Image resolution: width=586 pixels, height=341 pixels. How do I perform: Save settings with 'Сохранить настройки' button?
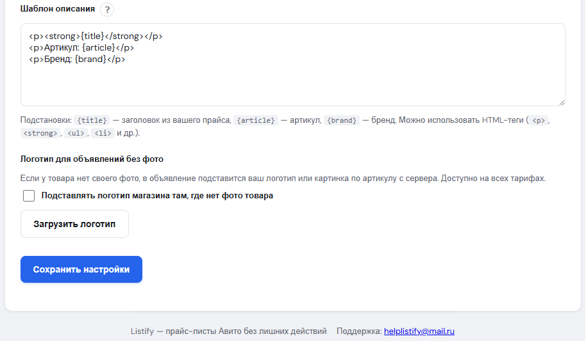81,269
